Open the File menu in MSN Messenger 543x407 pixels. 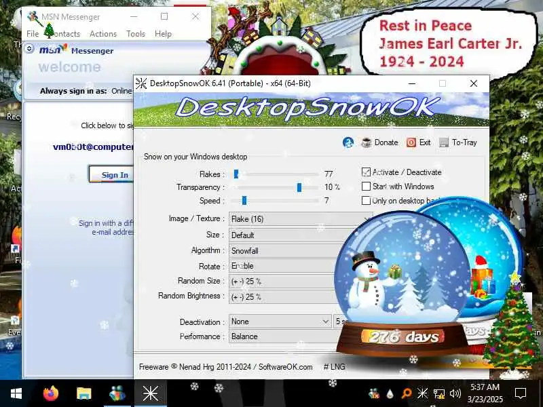(33, 34)
